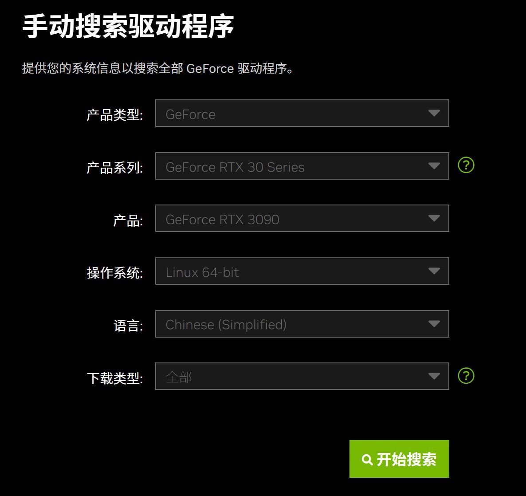Click the 下载类型 field label
526x496 pixels.
115,378
